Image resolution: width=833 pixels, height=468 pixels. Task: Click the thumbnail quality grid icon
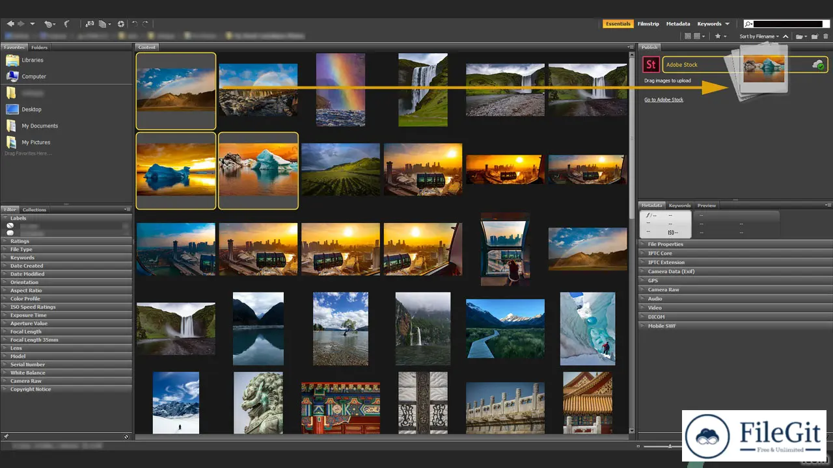(x=688, y=36)
